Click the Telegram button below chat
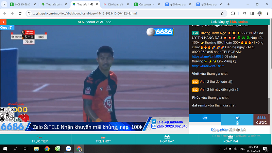272x153 pixels. (x=237, y=120)
